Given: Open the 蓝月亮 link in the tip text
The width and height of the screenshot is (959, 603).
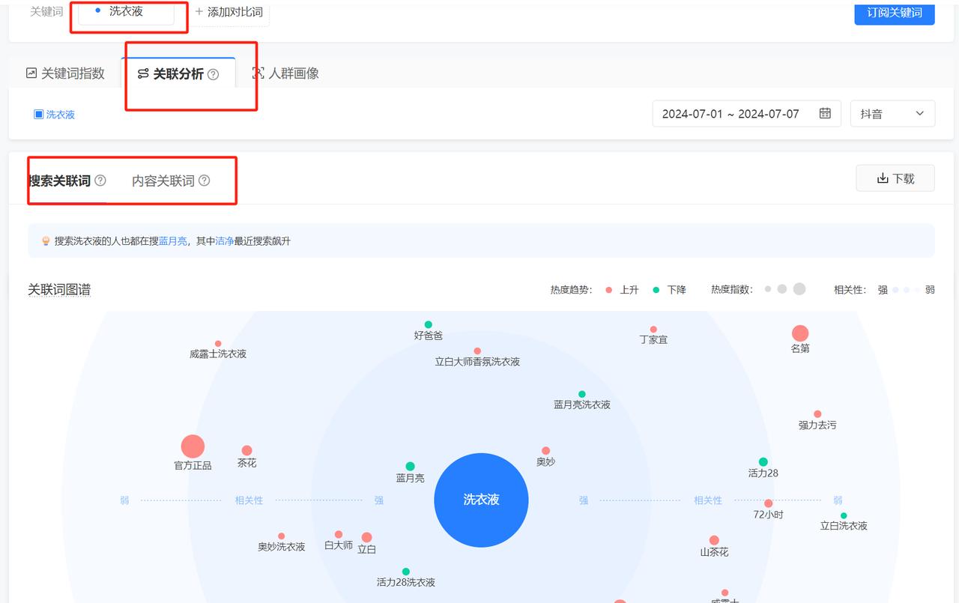Looking at the screenshot, I should (172, 241).
